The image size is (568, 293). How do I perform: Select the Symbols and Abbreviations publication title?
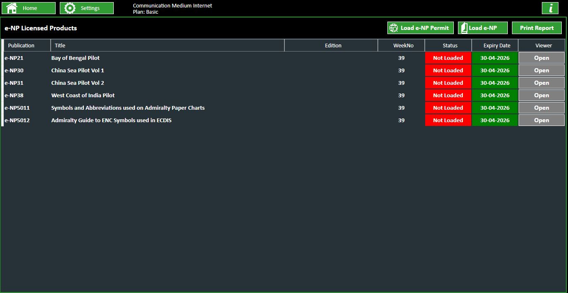[128, 108]
